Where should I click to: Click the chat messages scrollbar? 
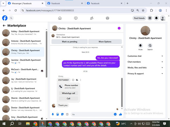click(x=122, y=92)
